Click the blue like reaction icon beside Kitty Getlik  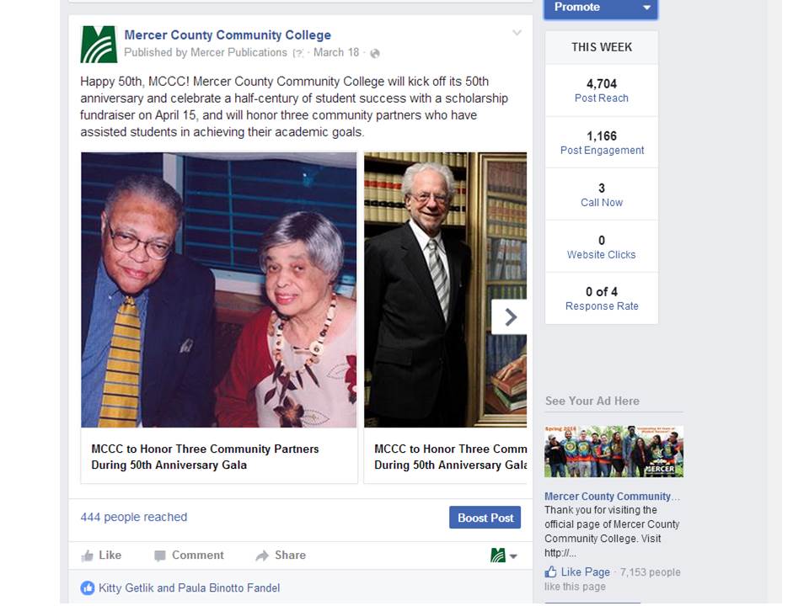88,588
